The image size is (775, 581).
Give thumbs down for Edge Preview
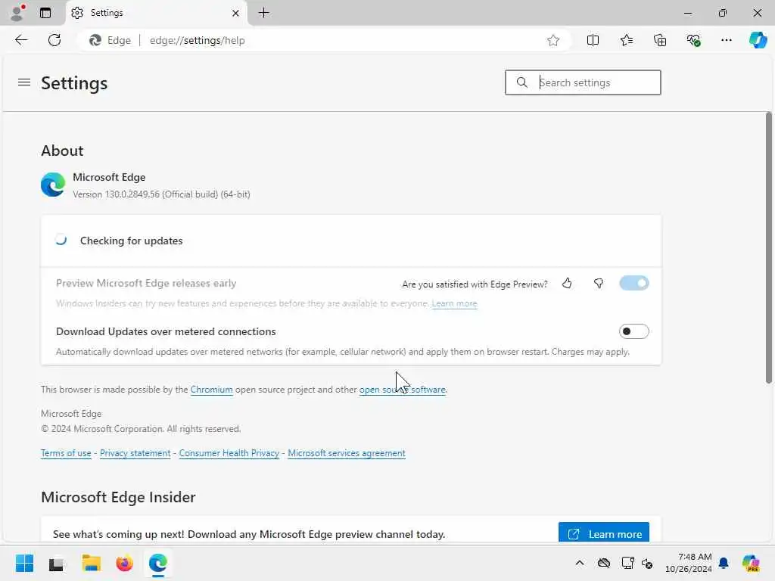[x=599, y=283]
